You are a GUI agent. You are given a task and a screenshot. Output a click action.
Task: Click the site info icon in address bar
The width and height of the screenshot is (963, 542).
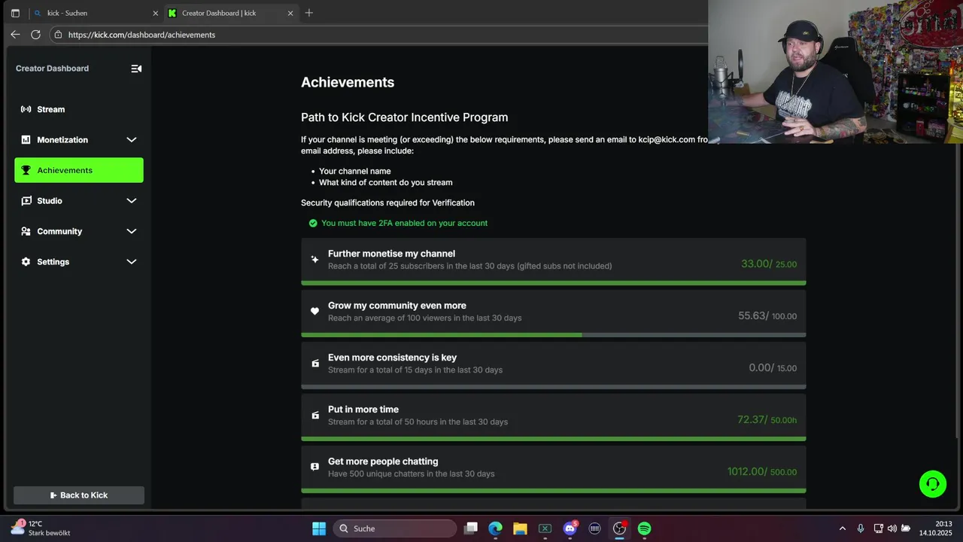point(58,35)
